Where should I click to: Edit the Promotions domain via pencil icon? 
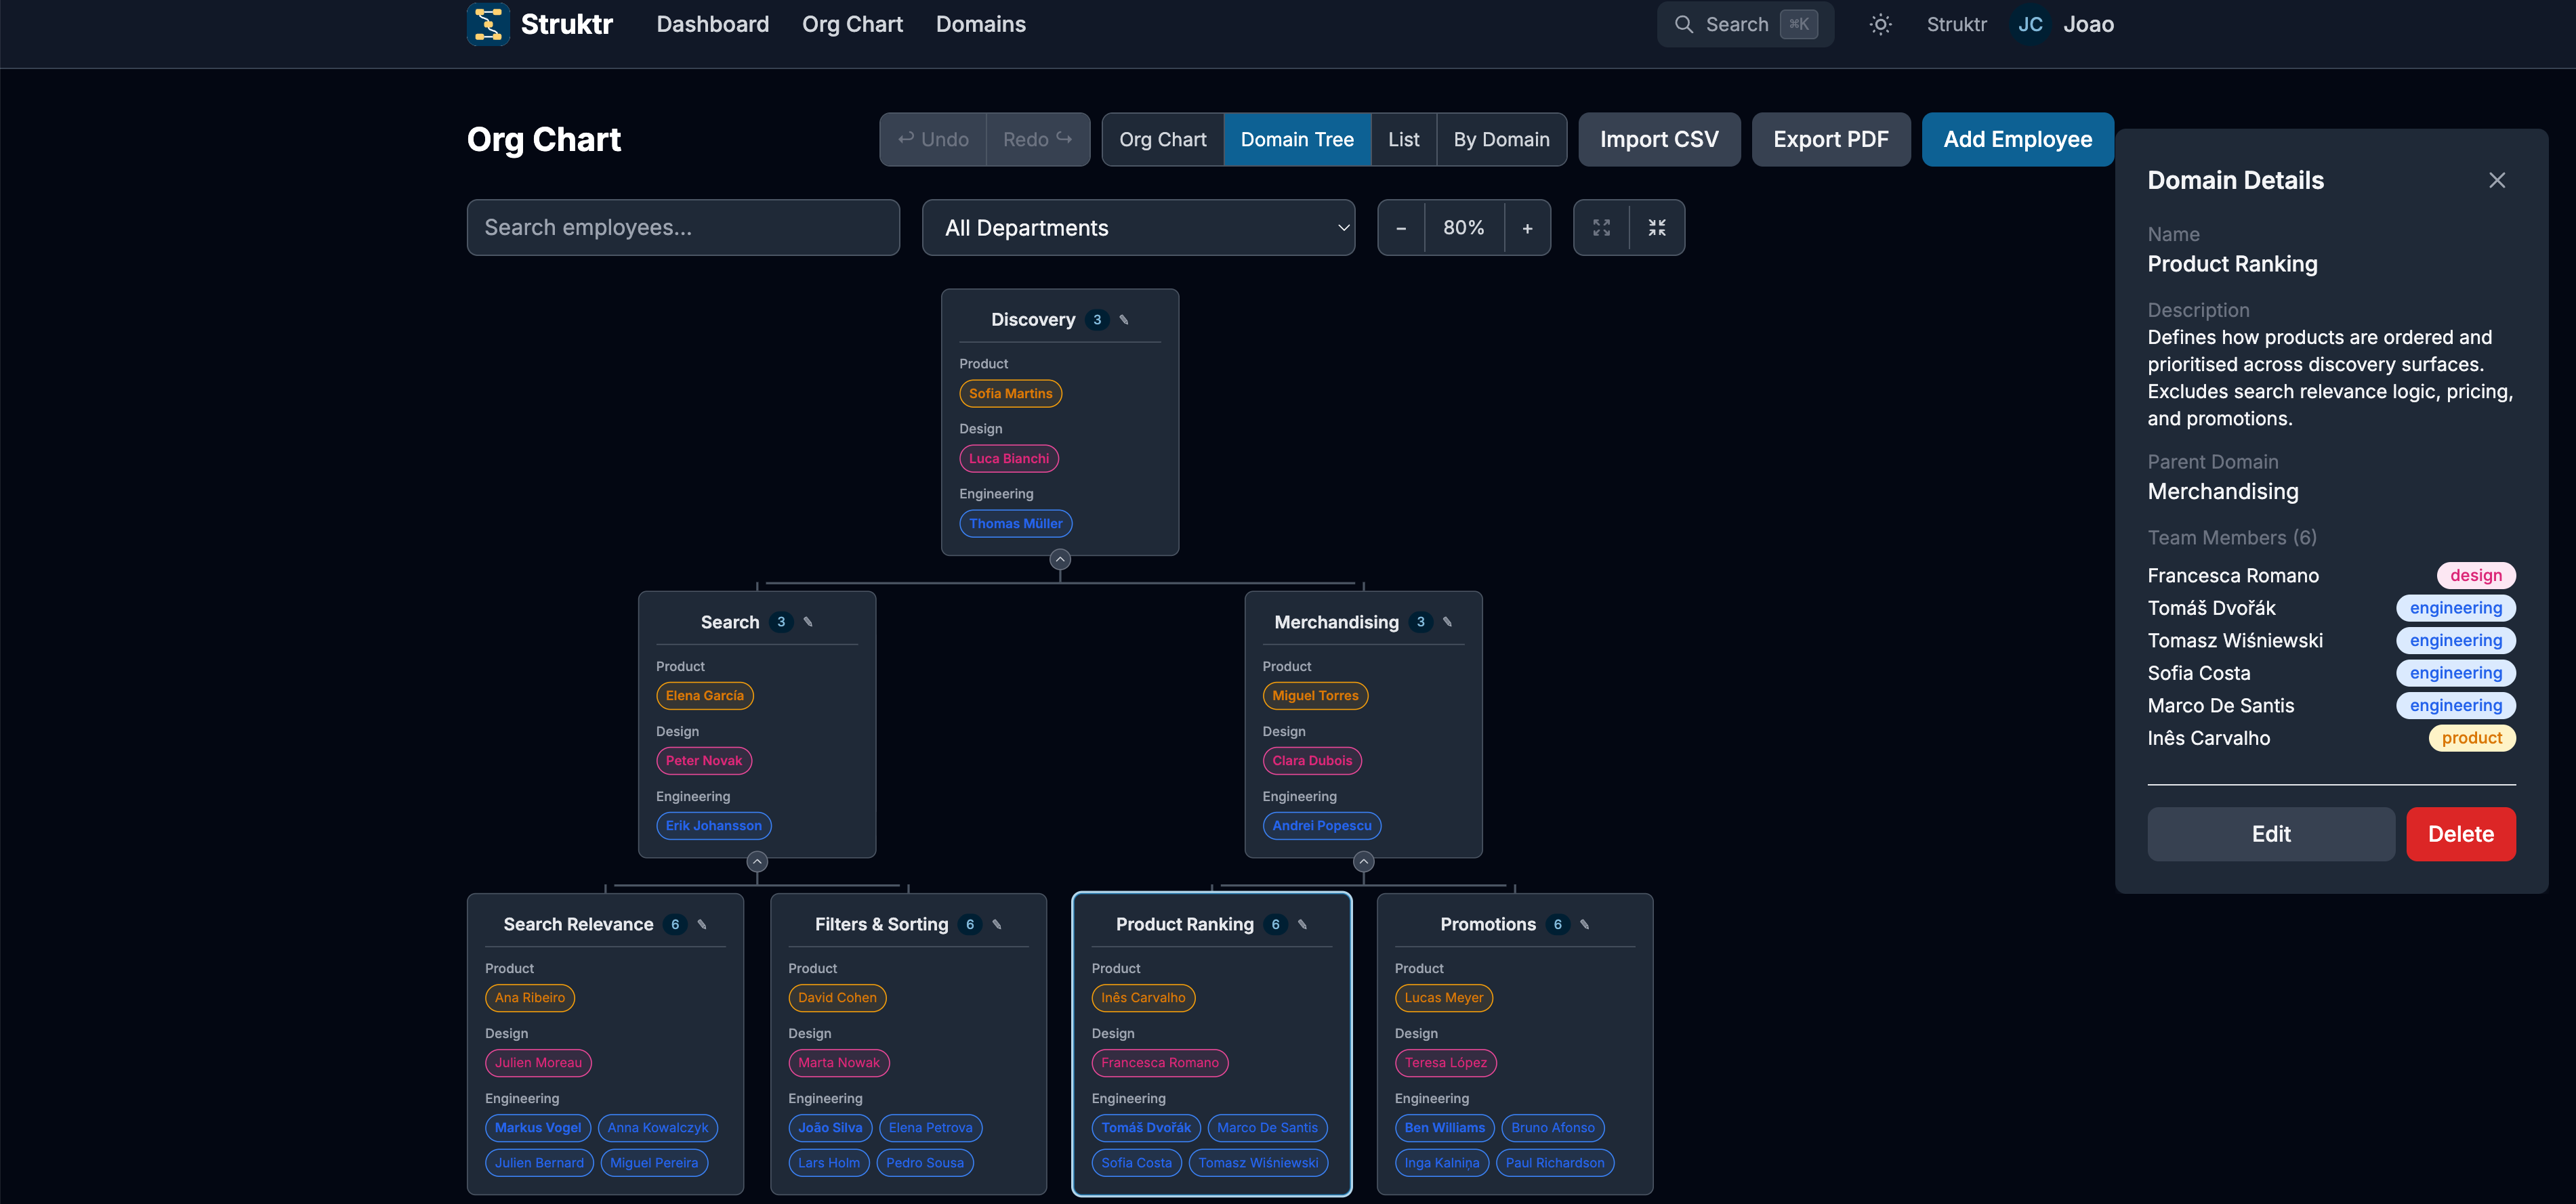tap(1584, 924)
